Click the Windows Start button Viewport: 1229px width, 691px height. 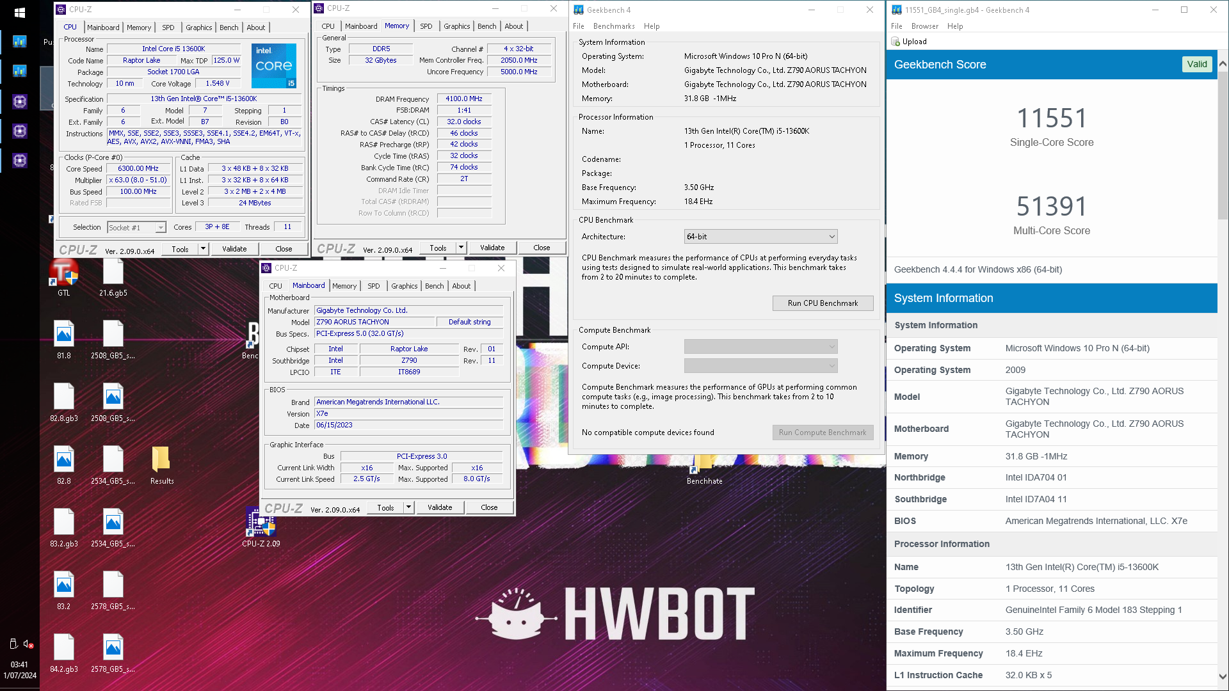[19, 12]
